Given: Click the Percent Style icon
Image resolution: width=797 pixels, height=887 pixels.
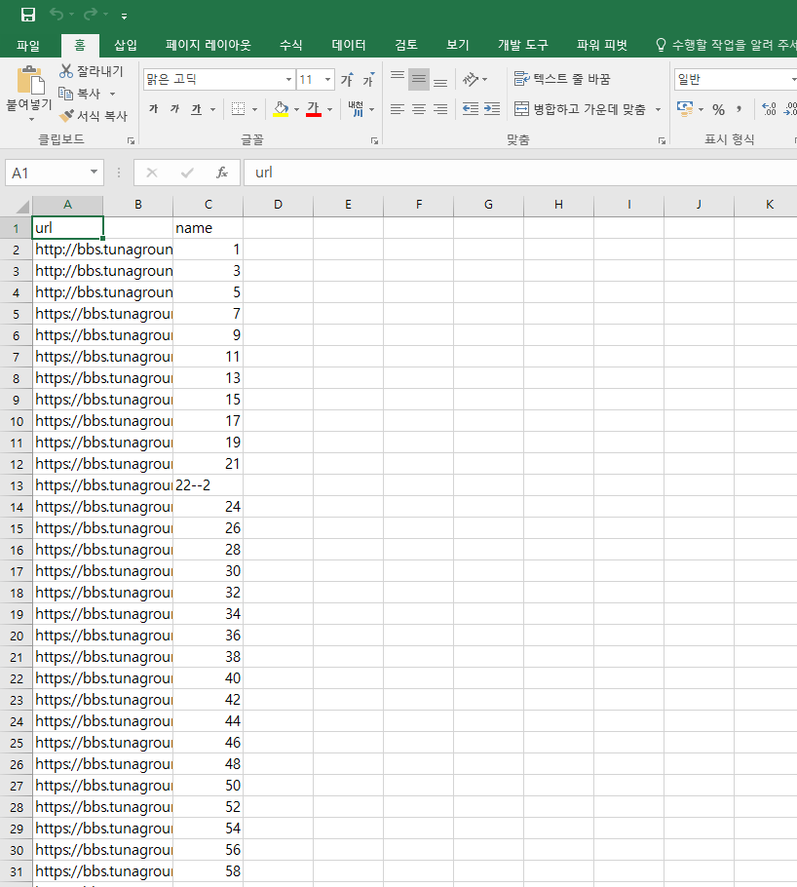Looking at the screenshot, I should (x=718, y=109).
